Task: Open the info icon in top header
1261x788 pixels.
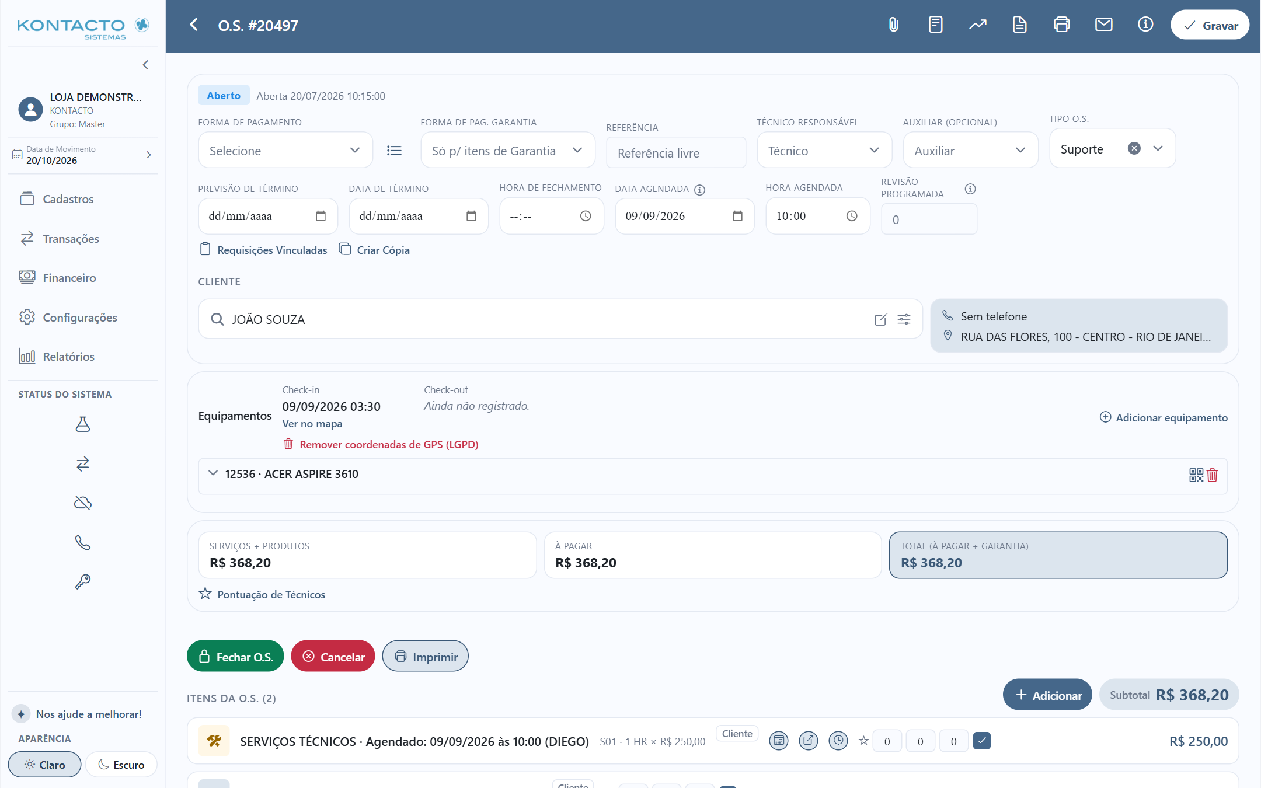Action: (1145, 25)
